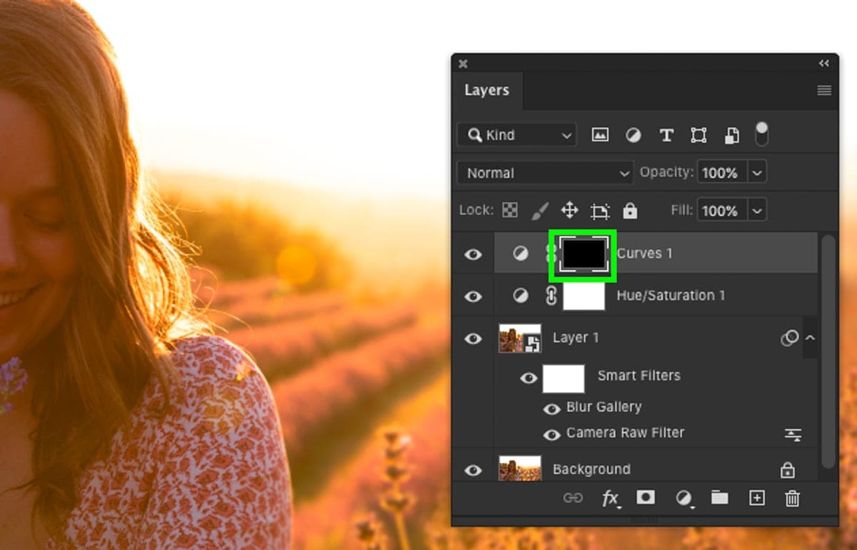Image resolution: width=857 pixels, height=550 pixels.
Task: Click the Hue/Saturation 1 adjustment icon
Action: (x=521, y=295)
